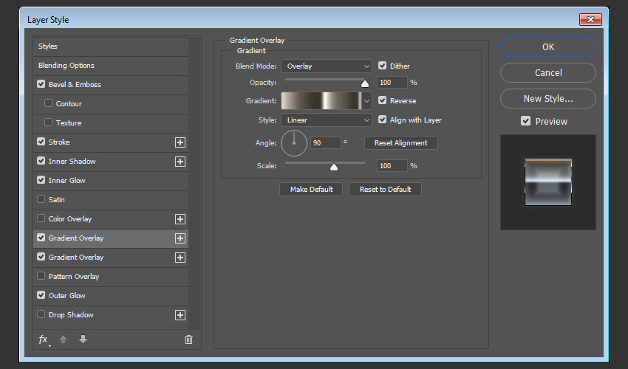This screenshot has height=369, width=628.
Task: Disable the Dither checkbox
Action: click(383, 66)
